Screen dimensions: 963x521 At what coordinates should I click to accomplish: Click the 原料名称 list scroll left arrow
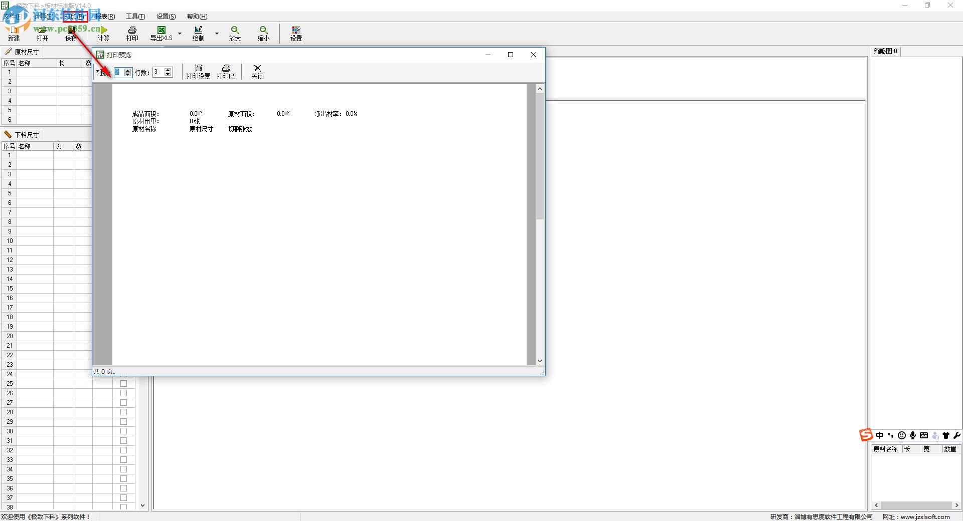(876, 505)
